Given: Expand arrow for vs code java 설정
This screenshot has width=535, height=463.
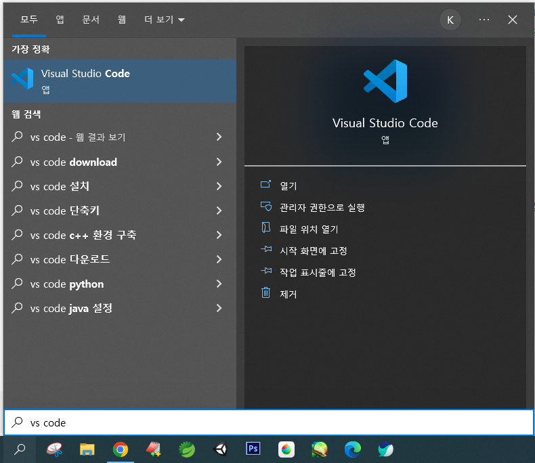Looking at the screenshot, I should click(x=219, y=308).
